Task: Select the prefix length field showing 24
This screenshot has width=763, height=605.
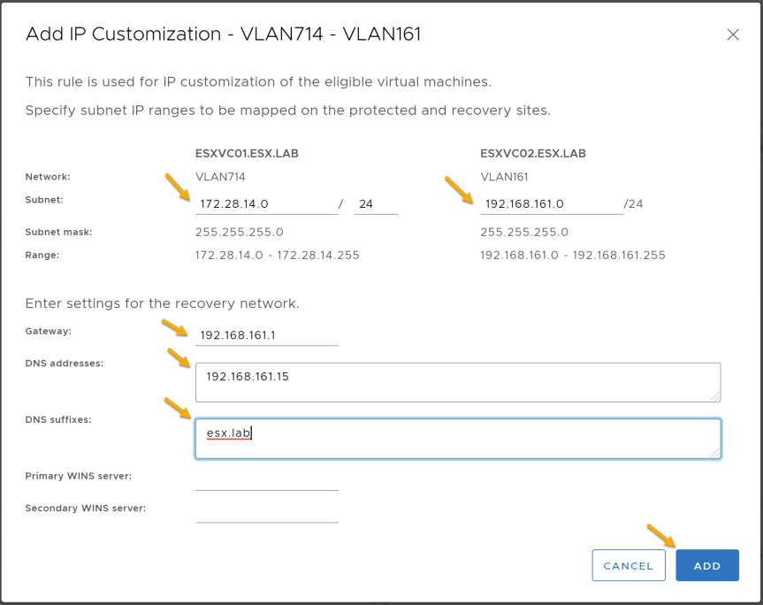Action: (376, 204)
